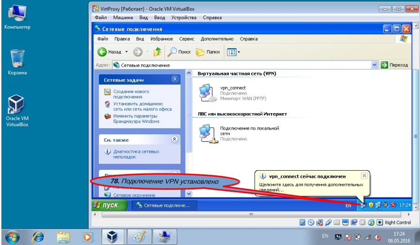Select the Корзина desktop icon
Viewport: 420px width, 245px height.
click(x=17, y=62)
